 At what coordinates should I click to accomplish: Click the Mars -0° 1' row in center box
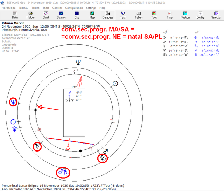point(75,93)
